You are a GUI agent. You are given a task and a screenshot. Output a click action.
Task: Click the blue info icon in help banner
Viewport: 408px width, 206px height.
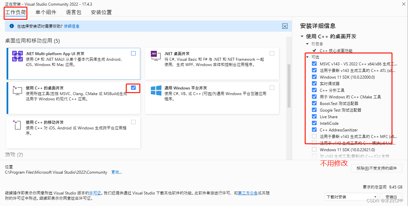(x=12, y=26)
